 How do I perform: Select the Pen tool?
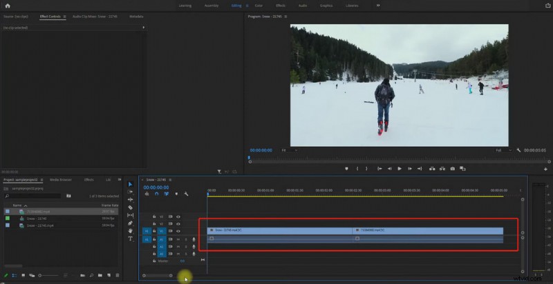tap(130, 223)
